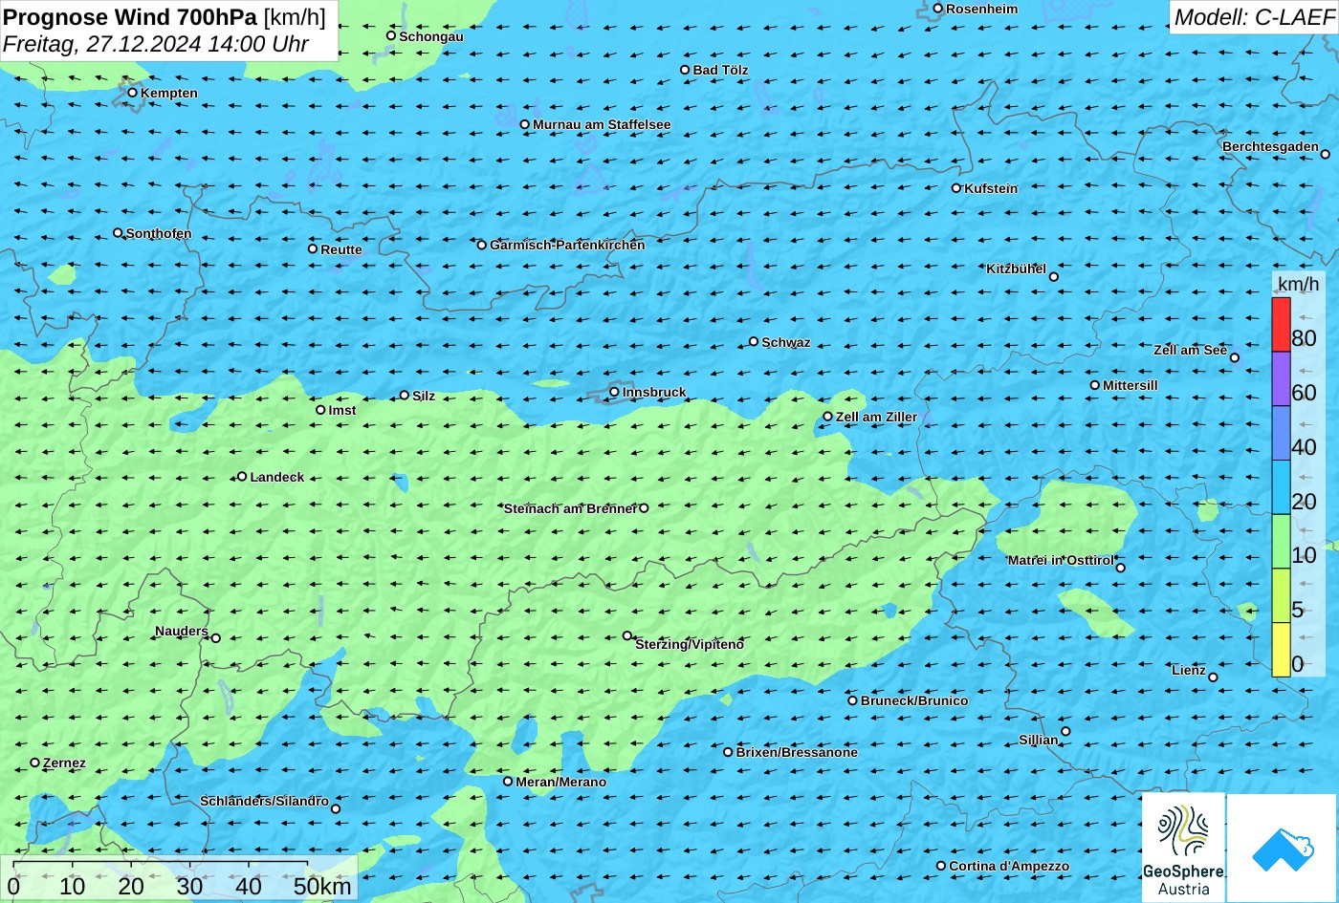Pick the yellow 0–5 km/h legend swatch
Viewport: 1339px width, 903px height.
tap(1281, 650)
